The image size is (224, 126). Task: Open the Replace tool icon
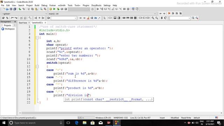pyautogui.click(x=45, y=9)
